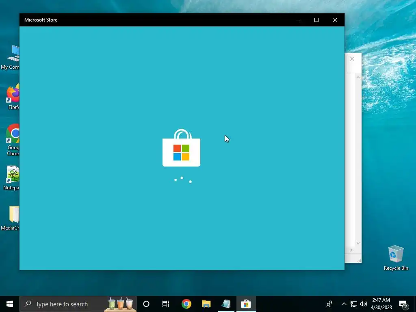Select the Notepad++ desktop shortcut
Screen dimensions: 416x312
pyautogui.click(x=12, y=178)
